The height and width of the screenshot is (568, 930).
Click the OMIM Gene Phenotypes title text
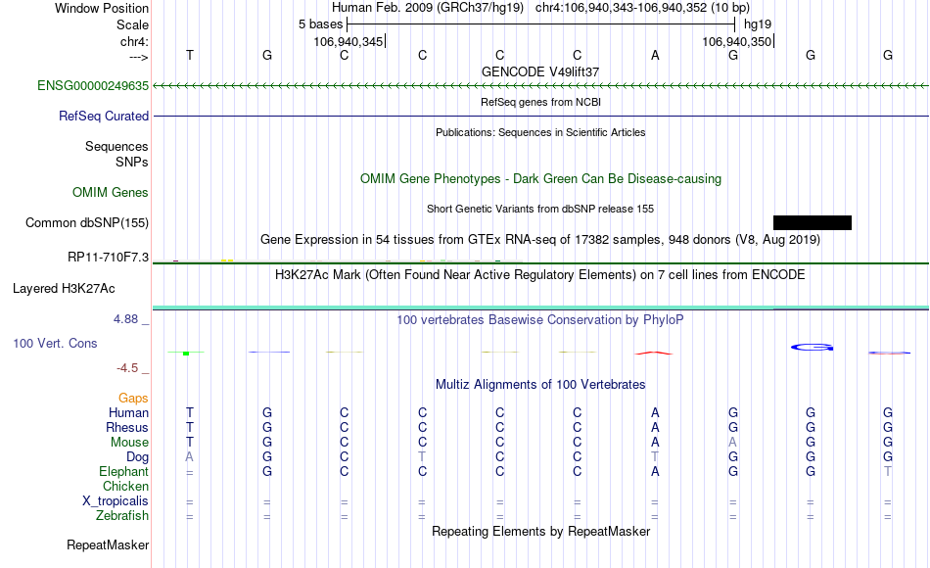(540, 178)
